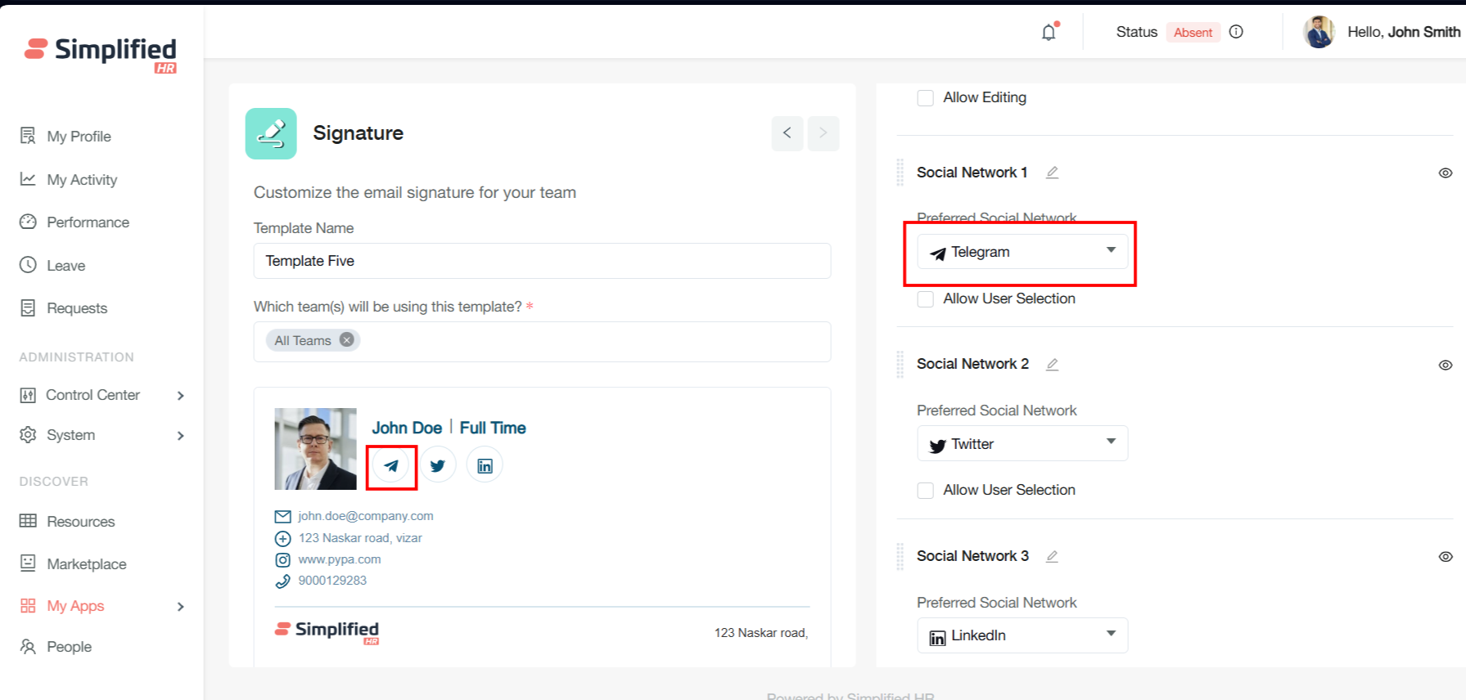Viewport: 1466px width, 700px height.
Task: Click the Telegram icon in signature preview
Action: (x=391, y=466)
